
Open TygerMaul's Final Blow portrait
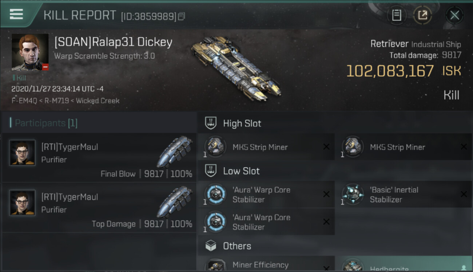(23, 153)
